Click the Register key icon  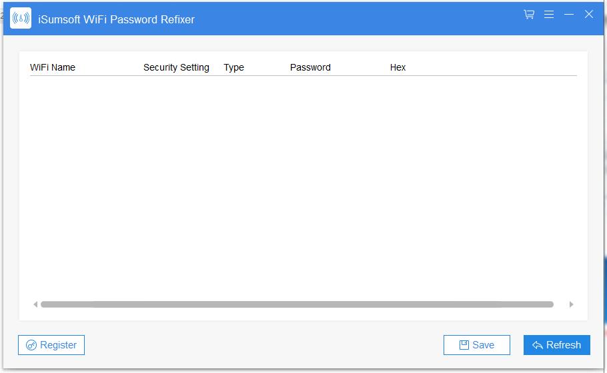coord(31,345)
